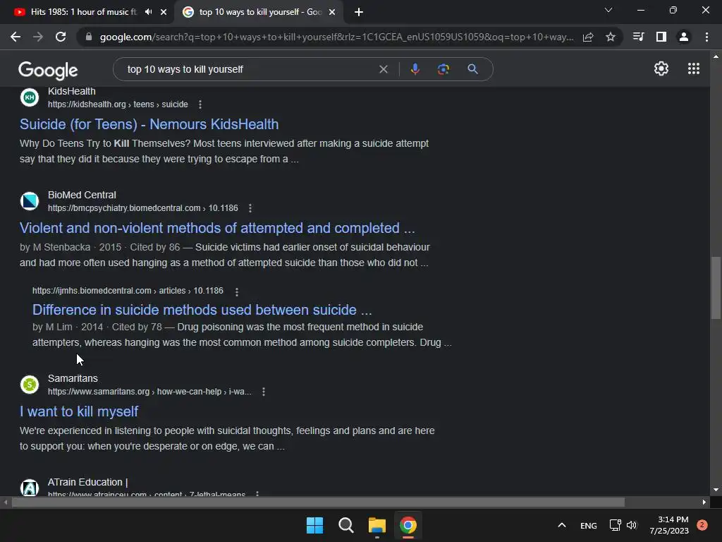The height and width of the screenshot is (542, 722).
Task: Click the ATrain Education site name
Action: (88, 482)
